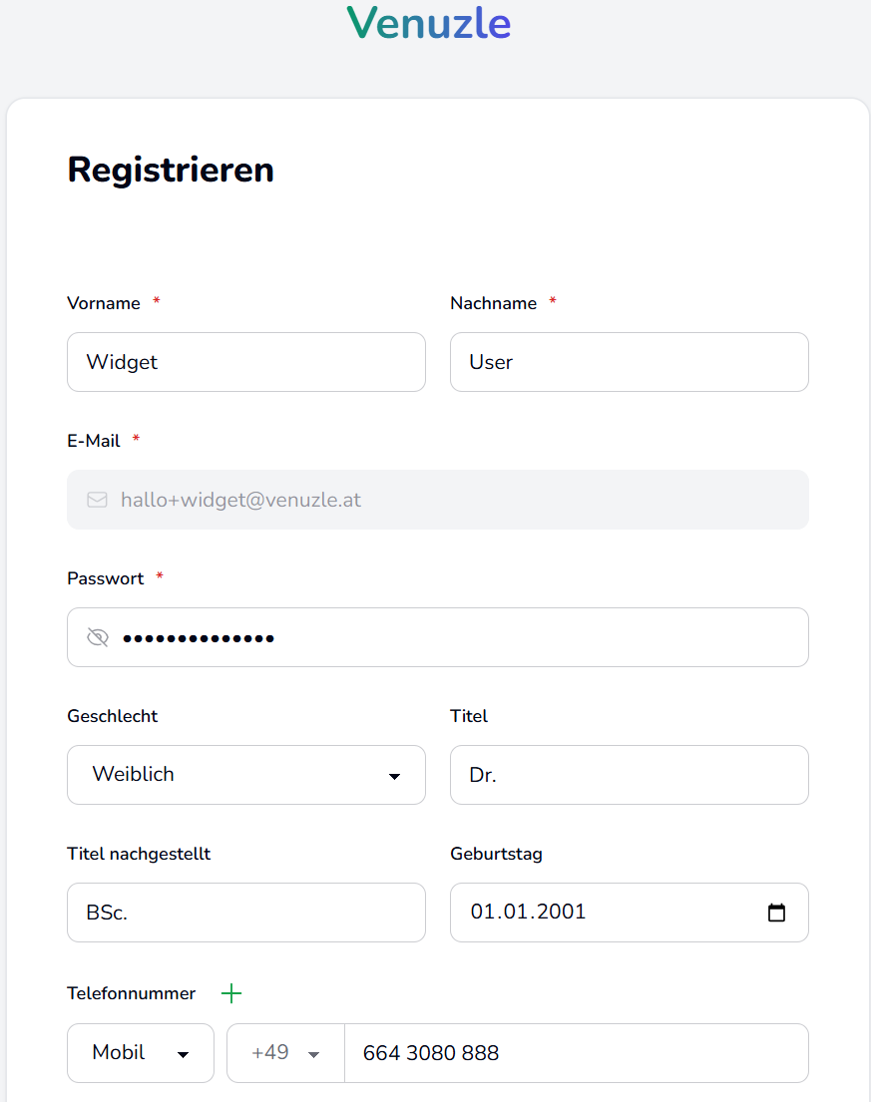871x1102 pixels.
Task: Click the phone number field 664 3080 888
Action: click(x=575, y=1053)
